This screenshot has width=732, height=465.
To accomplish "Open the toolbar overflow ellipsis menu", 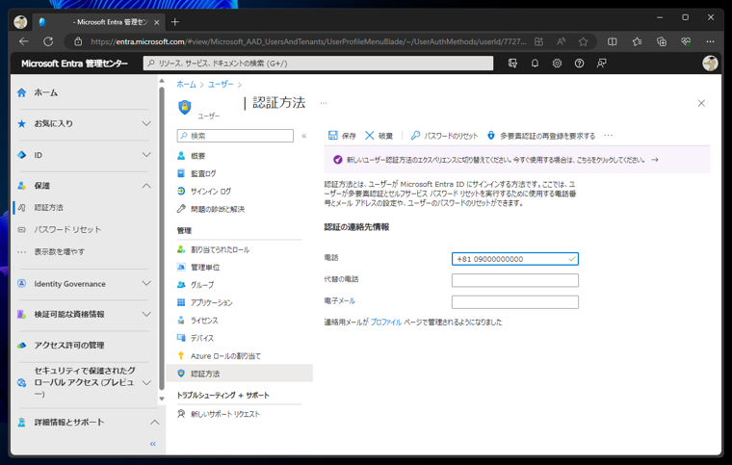I will [608, 136].
